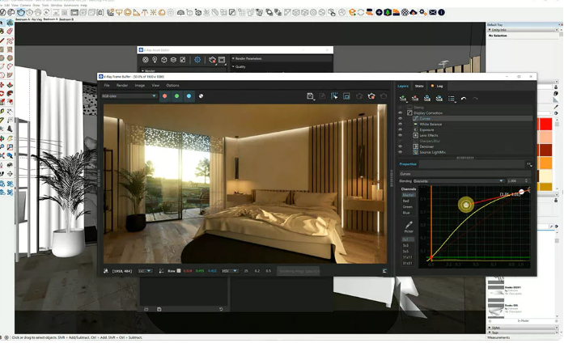Screen dimensions: 564x343
Task: Undo the last layer change
Action: (464, 99)
